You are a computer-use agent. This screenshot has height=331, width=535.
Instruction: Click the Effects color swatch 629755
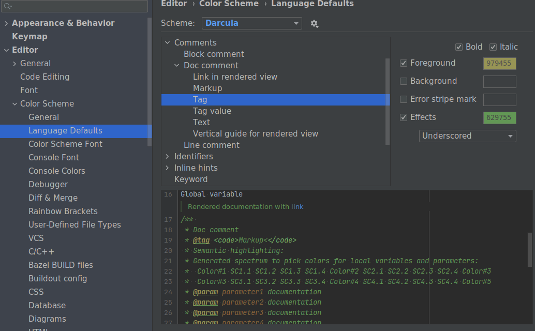[x=499, y=117]
